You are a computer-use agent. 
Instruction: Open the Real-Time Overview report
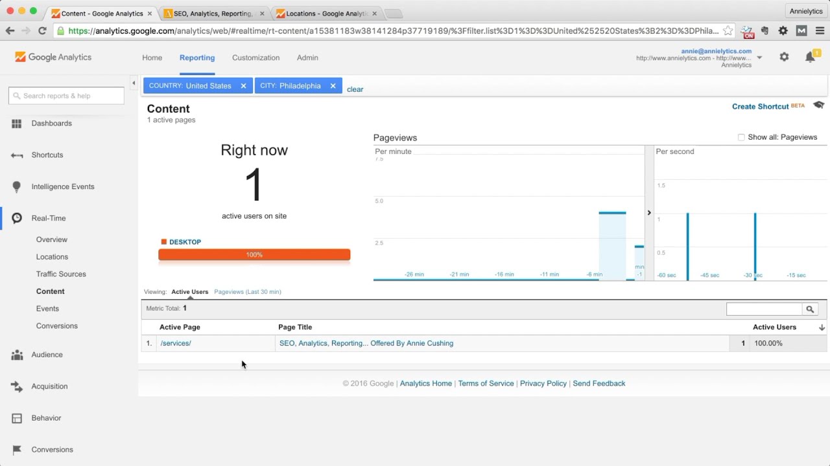52,239
